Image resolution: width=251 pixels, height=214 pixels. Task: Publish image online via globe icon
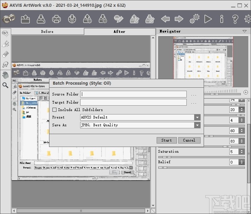click(x=72, y=19)
